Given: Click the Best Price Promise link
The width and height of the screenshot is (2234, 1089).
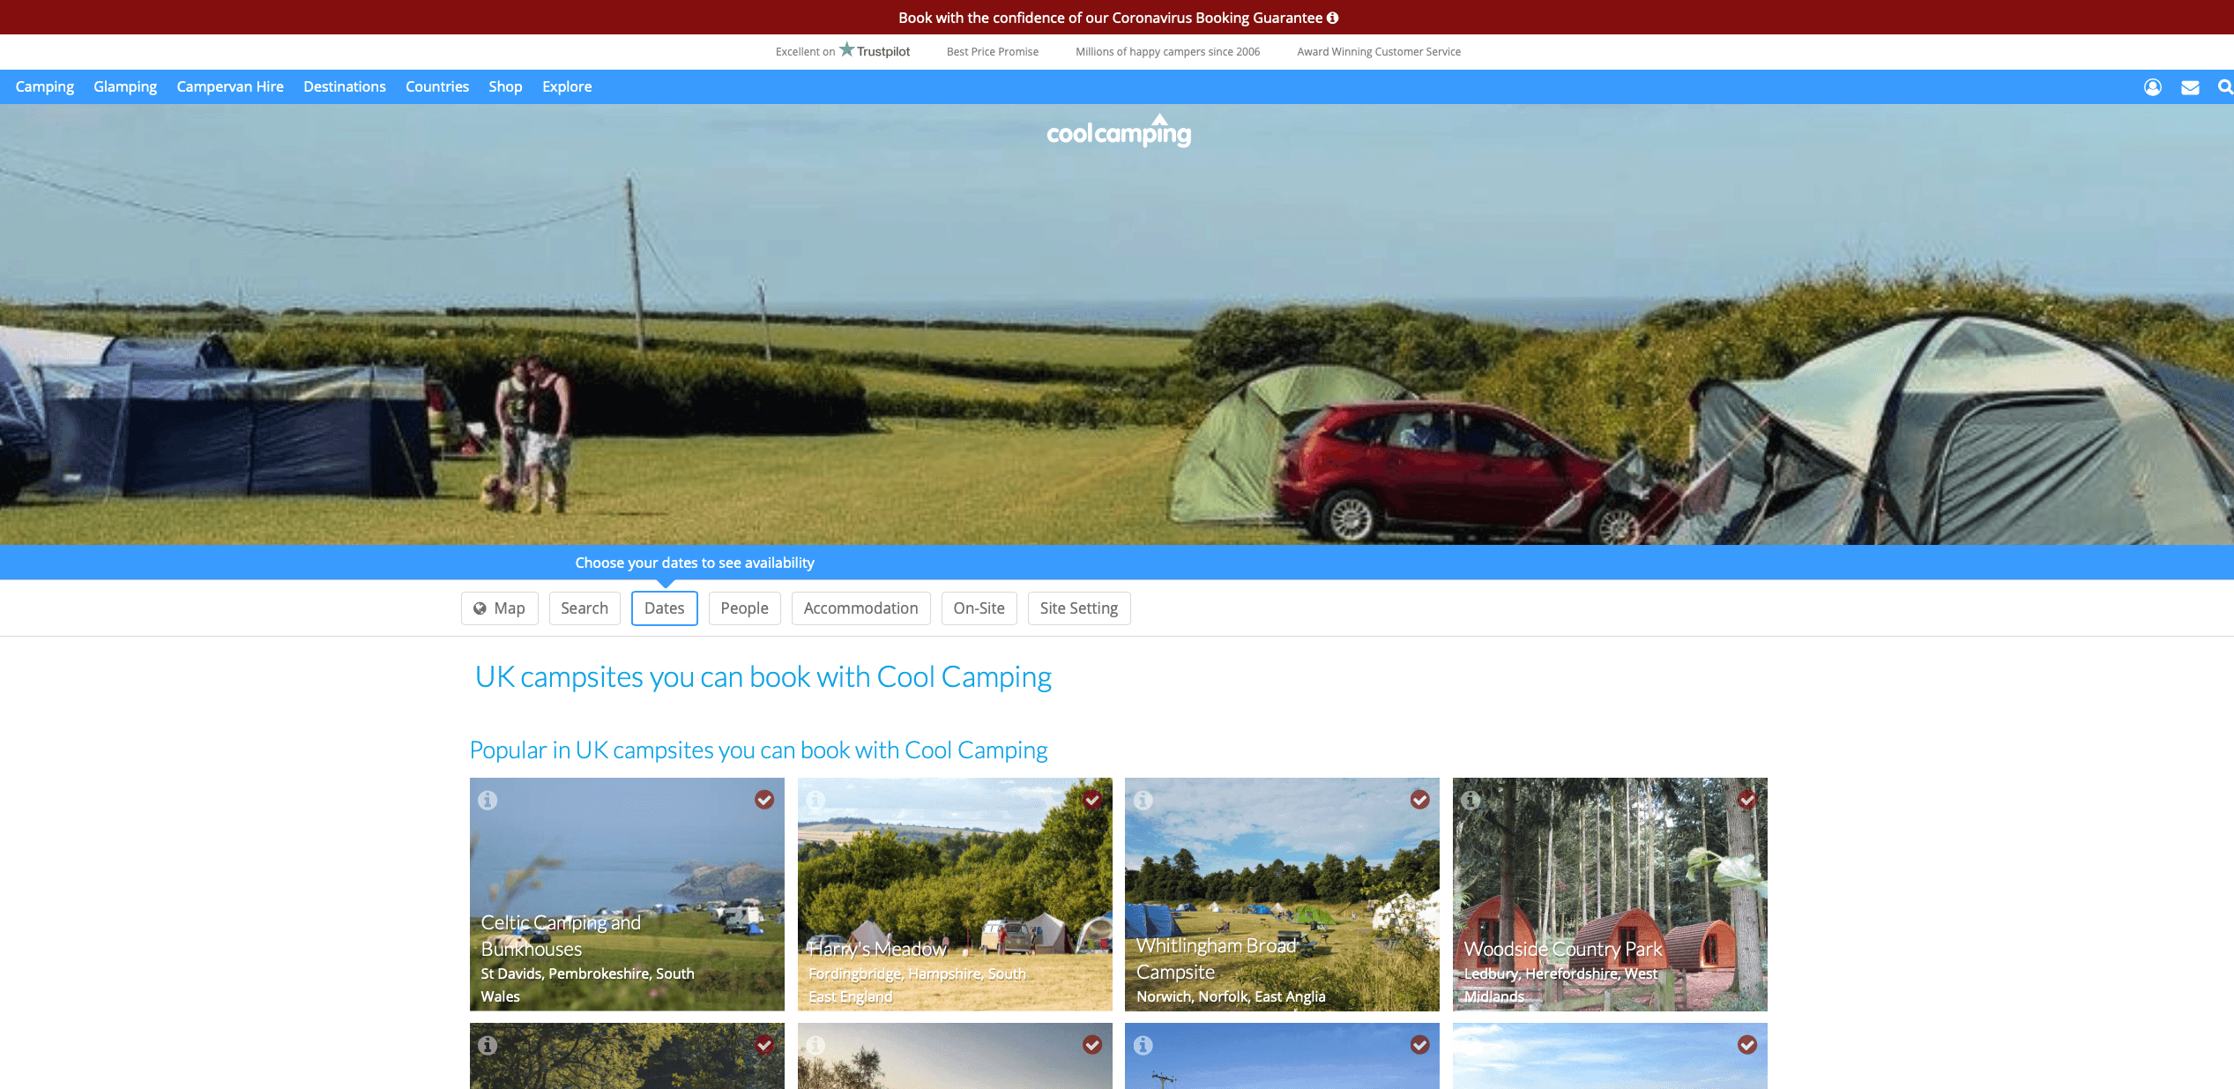Looking at the screenshot, I should coord(993,52).
